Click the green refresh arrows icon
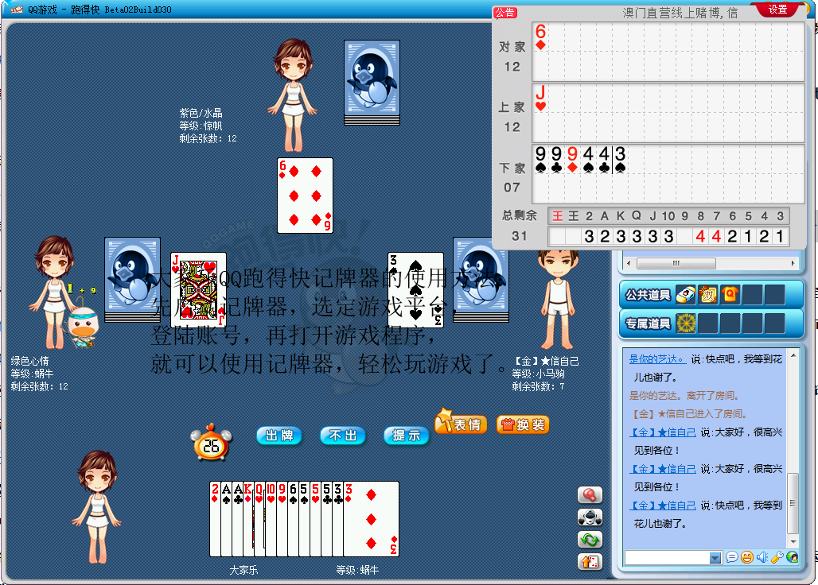 590,540
